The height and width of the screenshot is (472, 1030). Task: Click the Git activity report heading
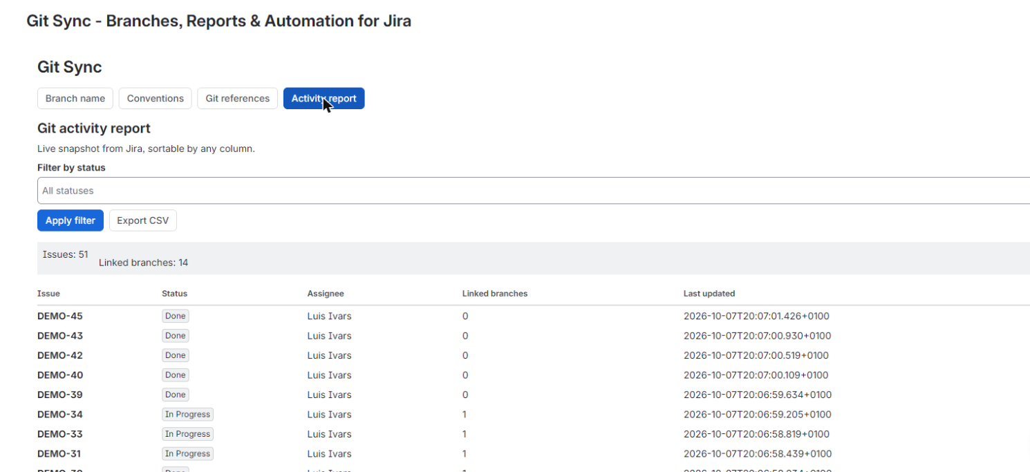click(94, 129)
